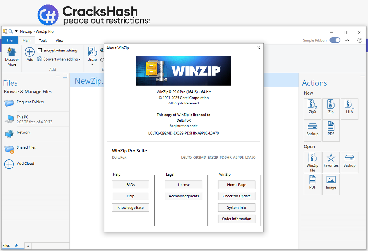Pin the Files tab with pin icon
Screen dimensions: 368x251
pyautogui.click(x=16, y=246)
